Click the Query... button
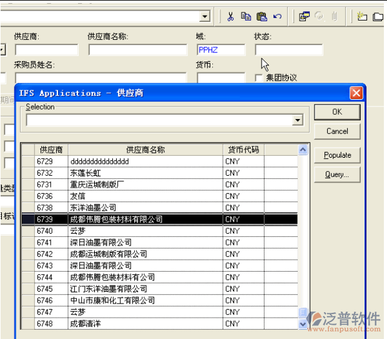Image resolution: width=387 pixels, height=339 pixels. tap(337, 174)
